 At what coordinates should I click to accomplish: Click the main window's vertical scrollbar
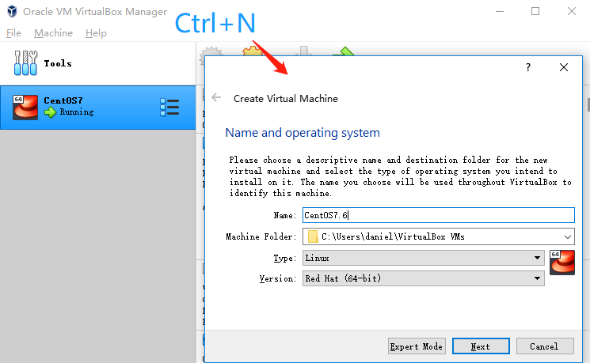tap(588, 104)
